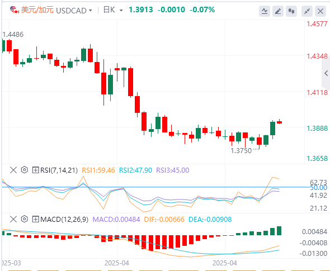Close the chart with the X icon
330x271 pixels.
point(320,11)
